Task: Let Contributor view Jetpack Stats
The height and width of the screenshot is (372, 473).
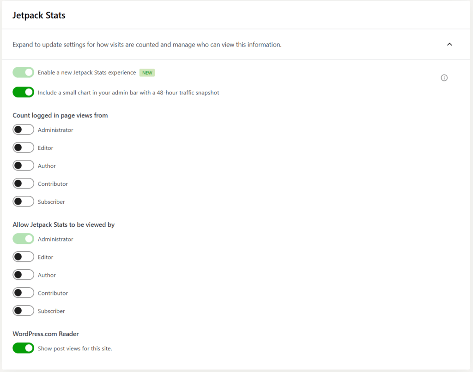Action: 24,293
